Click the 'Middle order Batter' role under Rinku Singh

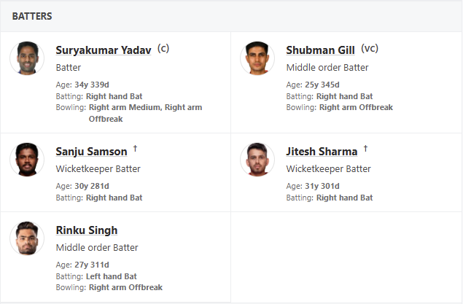97,248
